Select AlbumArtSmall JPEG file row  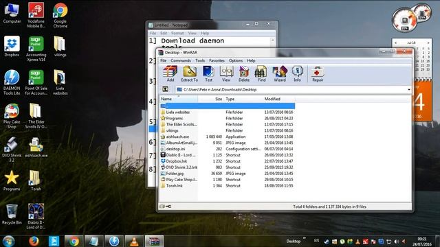tap(228, 143)
